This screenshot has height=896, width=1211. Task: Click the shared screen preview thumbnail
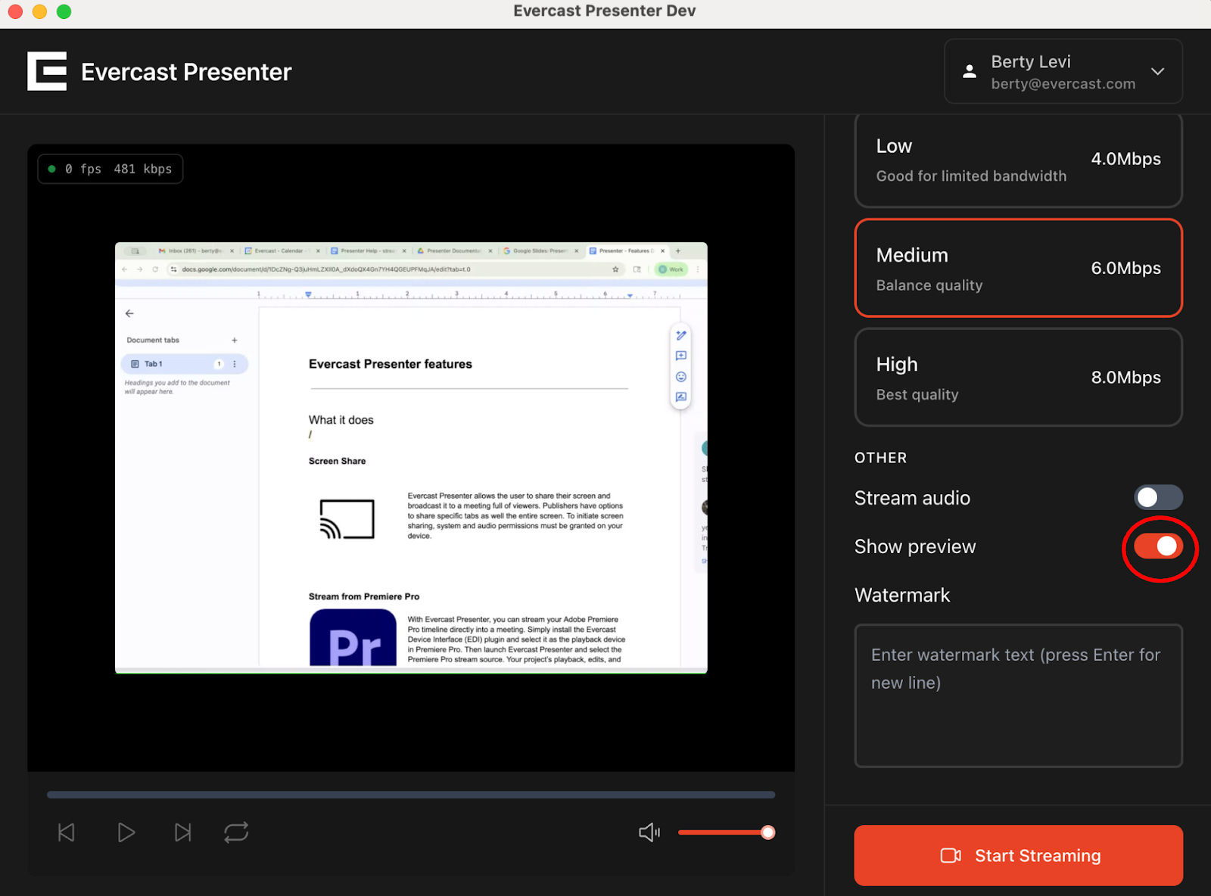(x=411, y=458)
